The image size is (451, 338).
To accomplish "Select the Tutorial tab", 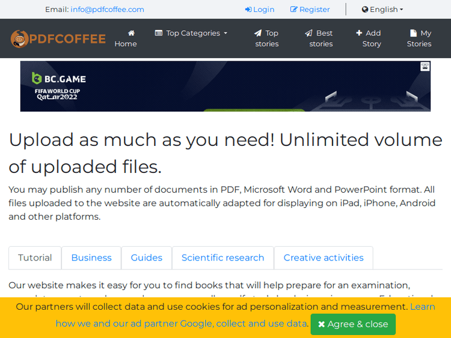I will point(35,258).
